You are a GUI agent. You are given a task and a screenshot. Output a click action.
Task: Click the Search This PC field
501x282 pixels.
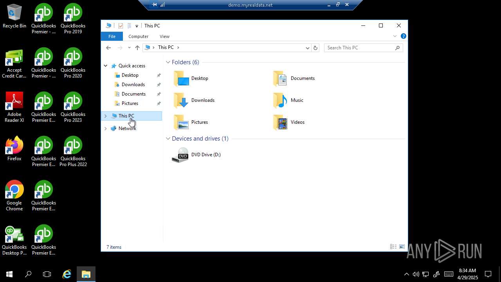363,48
